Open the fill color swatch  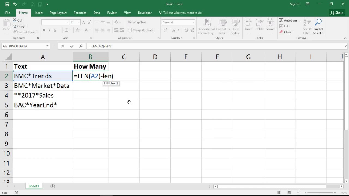point(77,30)
